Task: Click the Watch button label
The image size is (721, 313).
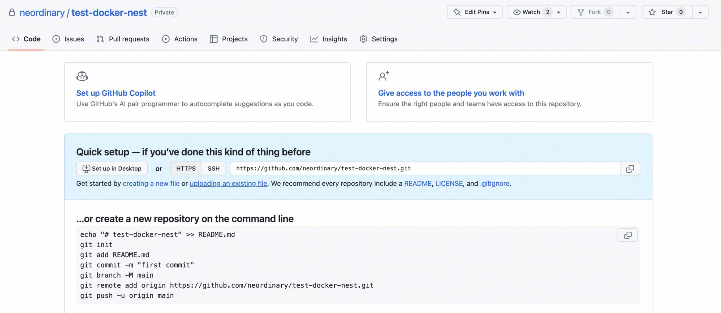Action: coord(531,12)
